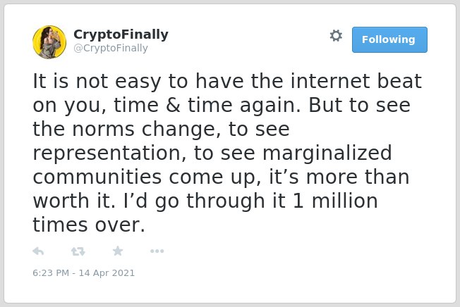This screenshot has height=307, width=460.
Task: Click the phrase '1 million' in tweet
Action: click(x=336, y=201)
